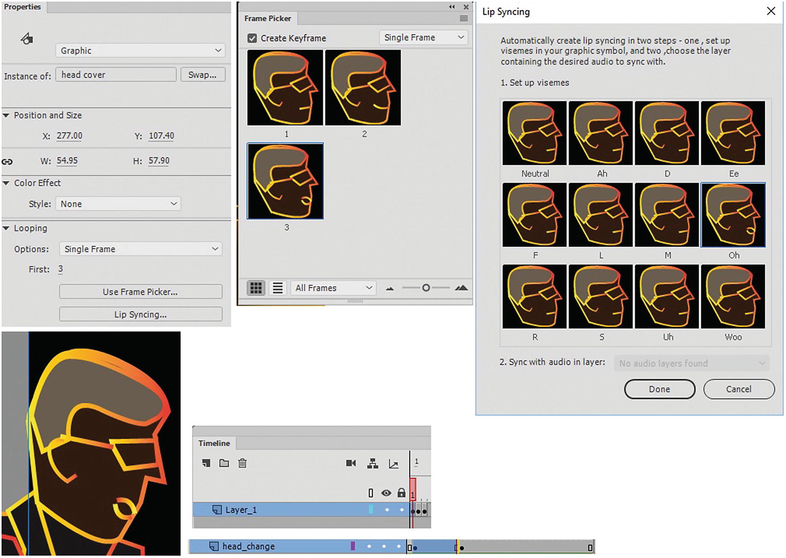
Task: Add a new layer folder
Action: 224,463
